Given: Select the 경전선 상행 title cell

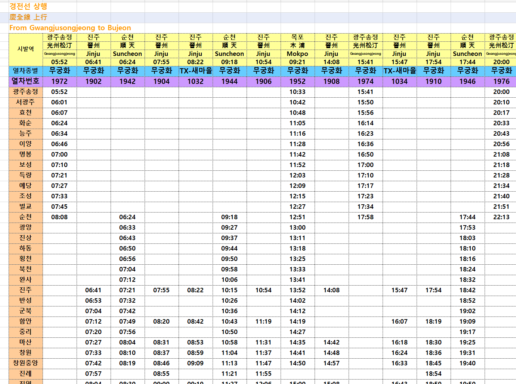Looking at the screenshot, I should pyautogui.click(x=28, y=6).
